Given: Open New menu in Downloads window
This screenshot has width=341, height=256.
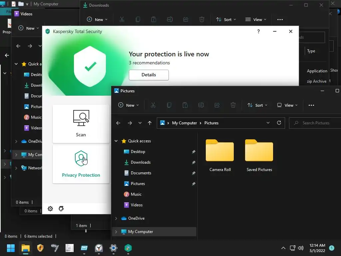Looking at the screenshot, I should pos(97,20).
